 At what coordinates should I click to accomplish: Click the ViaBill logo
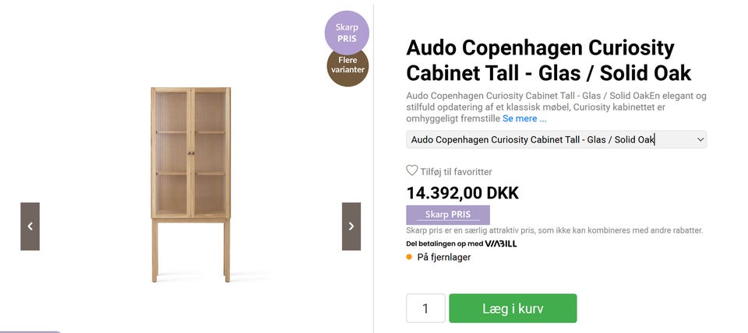[500, 244]
